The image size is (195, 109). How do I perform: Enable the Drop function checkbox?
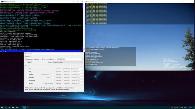coord(28,72)
